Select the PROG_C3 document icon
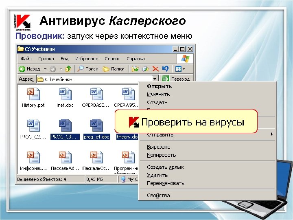The height and width of the screenshot is (220, 293). pyautogui.click(x=65, y=125)
